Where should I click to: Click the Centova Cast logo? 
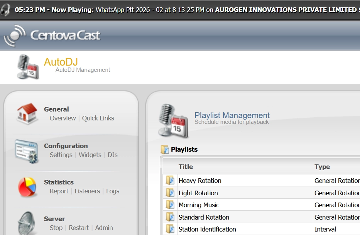pyautogui.click(x=52, y=36)
